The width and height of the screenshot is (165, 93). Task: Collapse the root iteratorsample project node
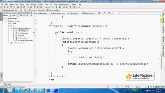4,19
